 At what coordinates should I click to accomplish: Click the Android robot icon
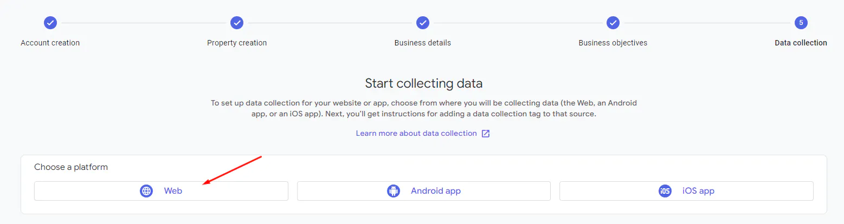393,191
